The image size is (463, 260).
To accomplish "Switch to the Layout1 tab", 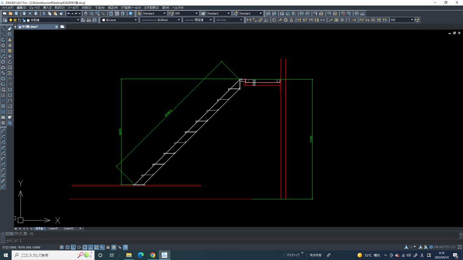I will tap(53, 229).
